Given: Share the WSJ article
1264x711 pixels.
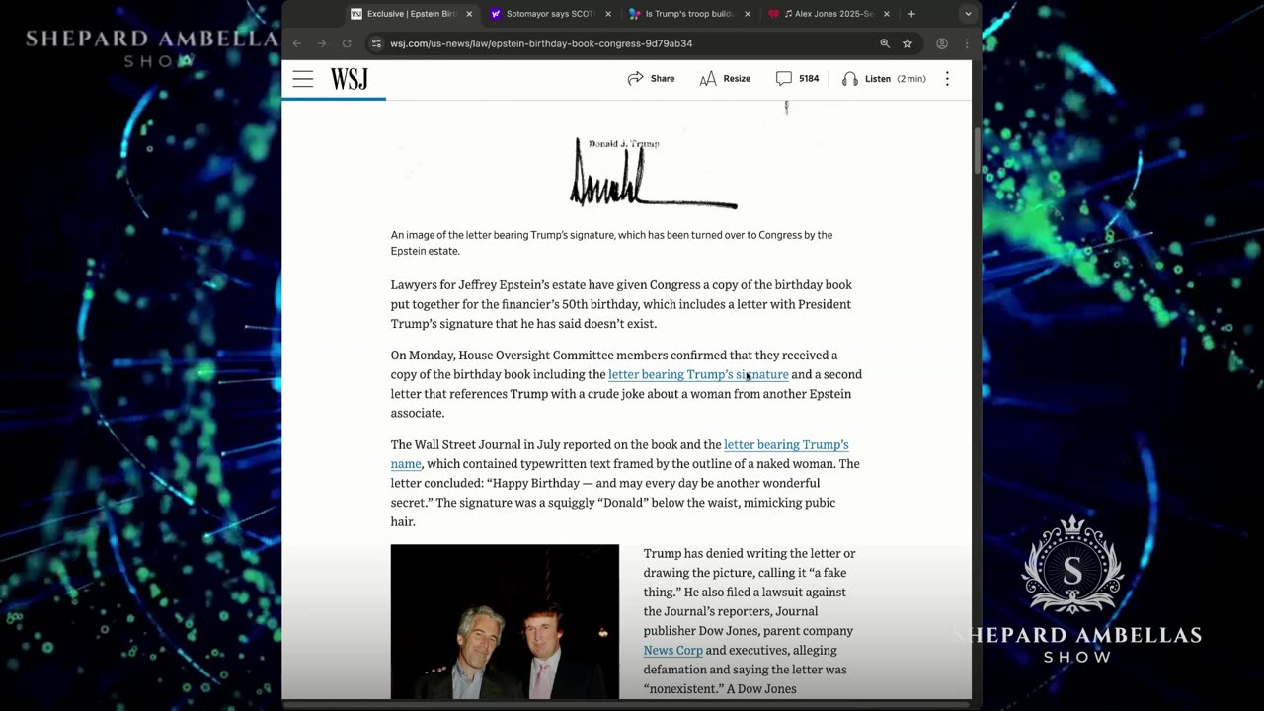Looking at the screenshot, I should click(651, 79).
